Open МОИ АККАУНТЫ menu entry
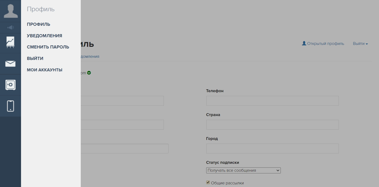Screen dimensions: 379x187 pyautogui.click(x=45, y=70)
